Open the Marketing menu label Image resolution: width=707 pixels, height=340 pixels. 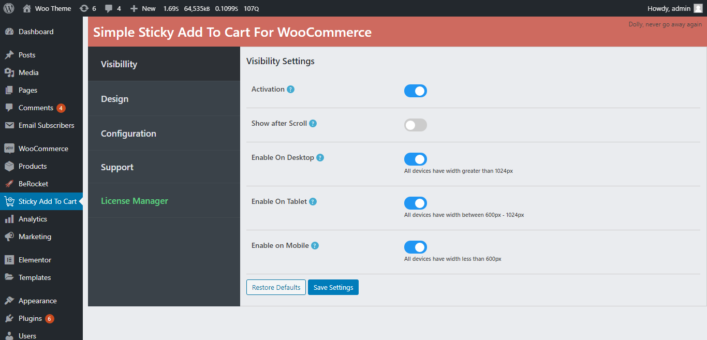pos(35,236)
